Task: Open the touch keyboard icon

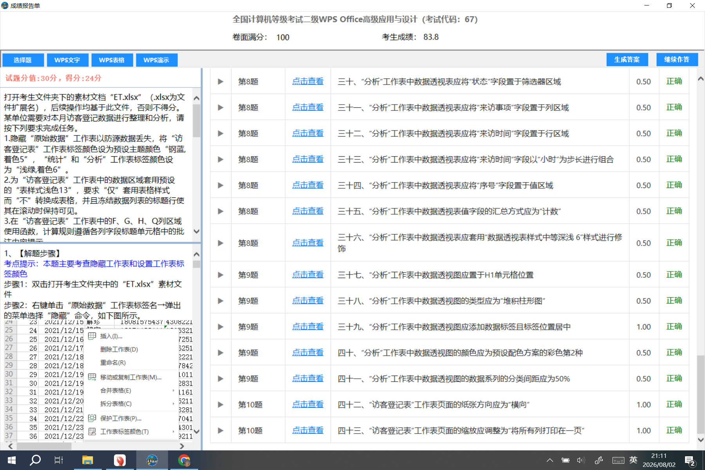Action: [x=618, y=460]
